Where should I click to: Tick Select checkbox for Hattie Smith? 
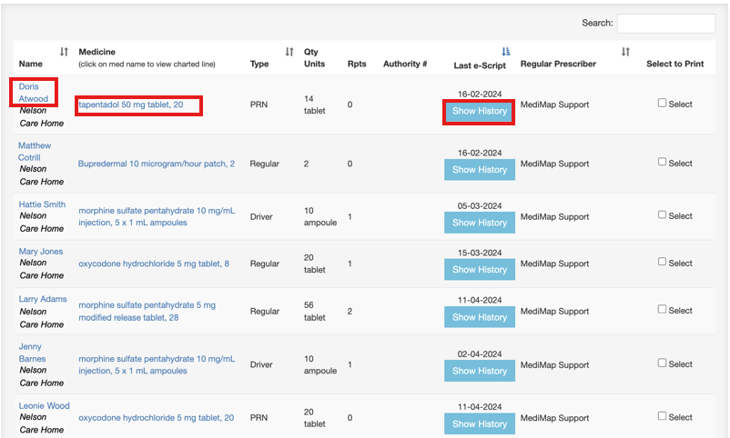coord(663,215)
